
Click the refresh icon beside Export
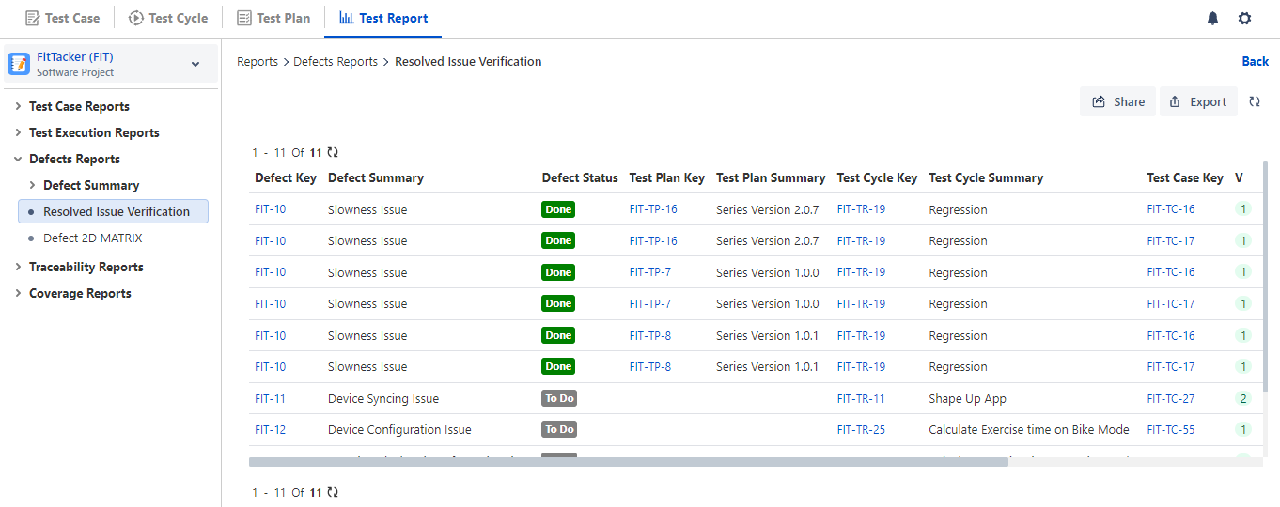[1255, 101]
